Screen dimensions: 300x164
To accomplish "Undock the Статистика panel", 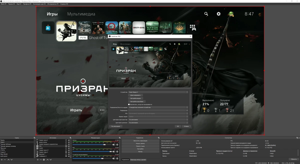I will pos(297,138).
